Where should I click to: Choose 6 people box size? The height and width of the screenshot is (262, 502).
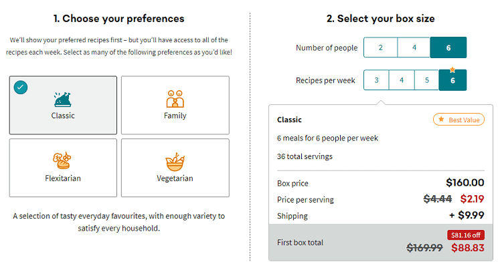pos(448,47)
